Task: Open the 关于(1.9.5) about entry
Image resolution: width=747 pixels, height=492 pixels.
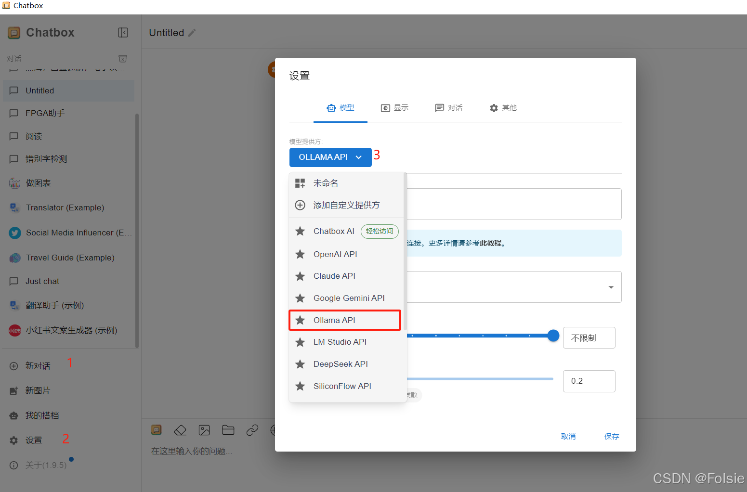Action: pos(68,465)
